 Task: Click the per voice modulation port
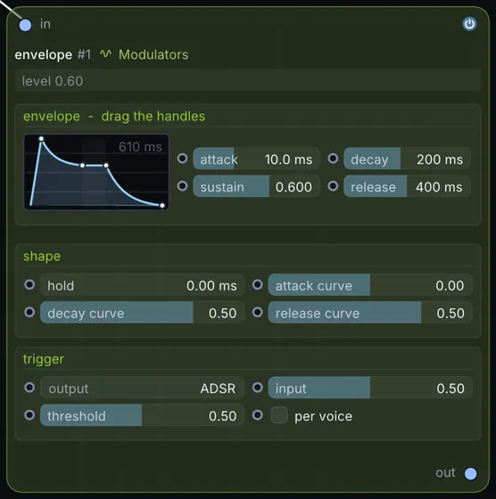[258, 415]
